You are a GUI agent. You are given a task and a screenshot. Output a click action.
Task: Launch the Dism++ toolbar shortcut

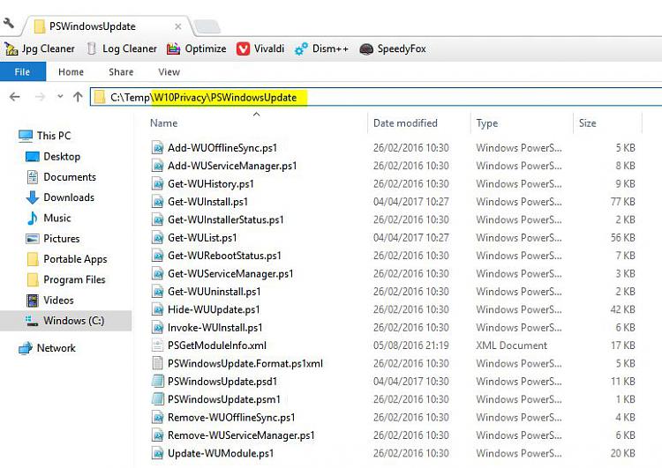321,48
